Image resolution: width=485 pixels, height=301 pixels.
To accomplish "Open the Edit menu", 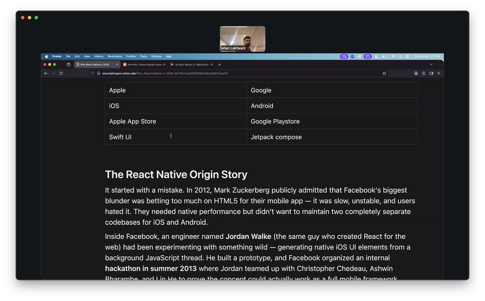I will pos(77,57).
